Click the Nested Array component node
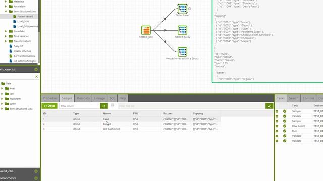The image size is (323, 181). [182, 30]
